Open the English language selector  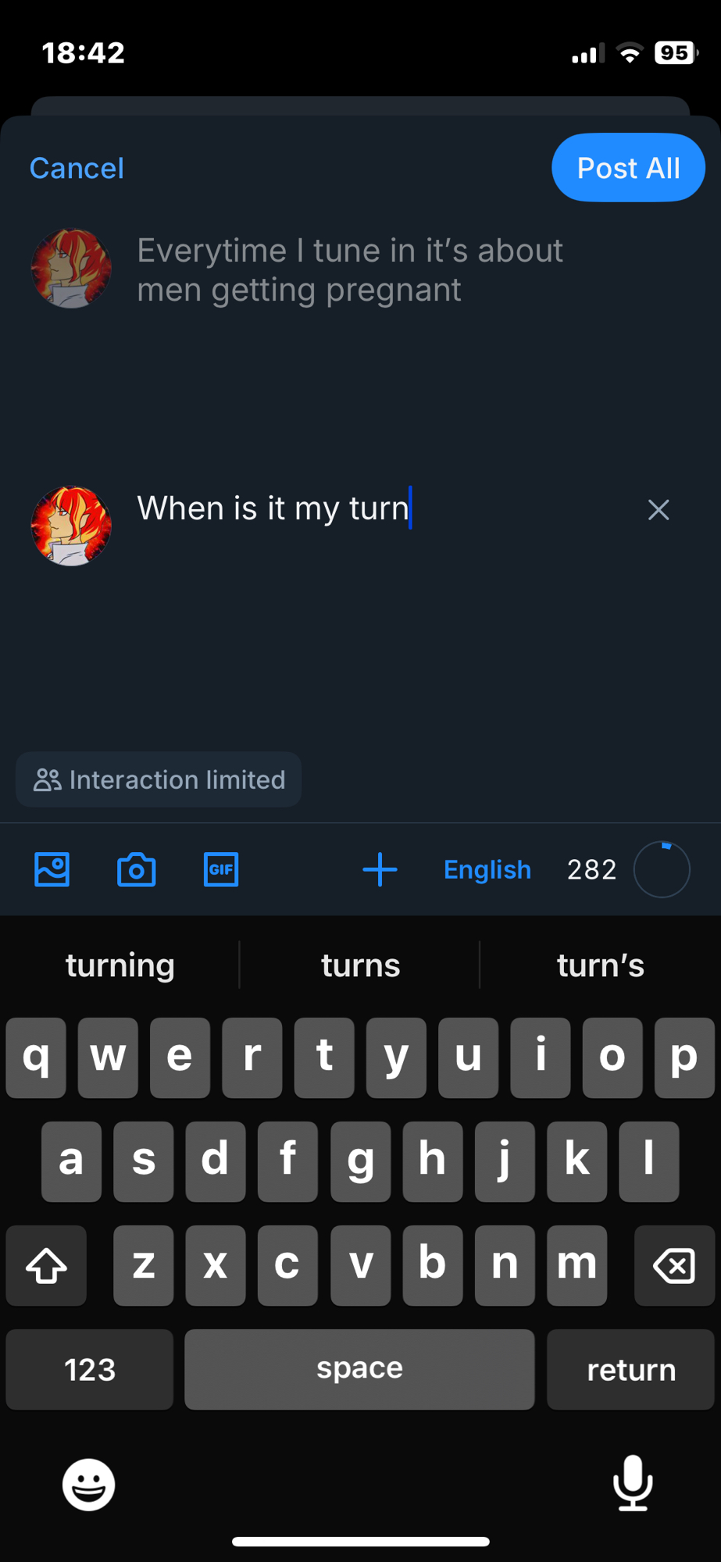[x=487, y=869]
